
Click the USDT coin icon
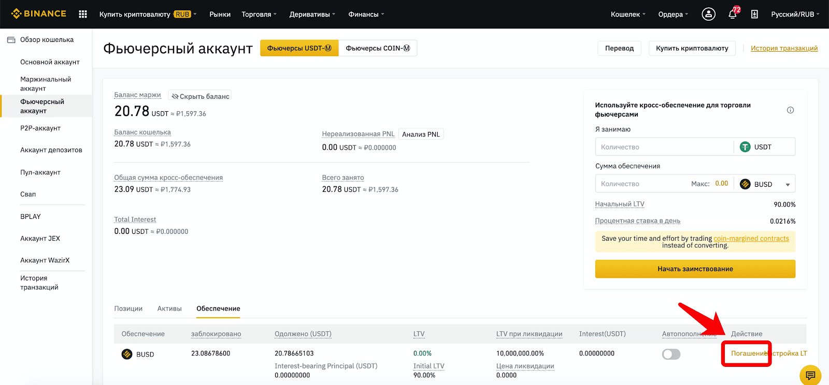(745, 147)
